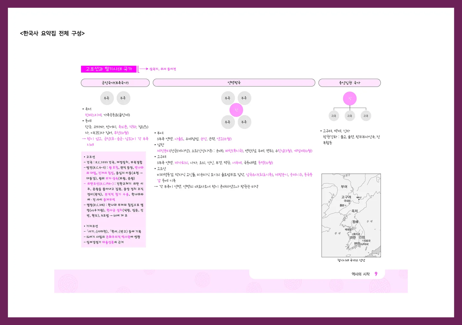Select the '중앙집권 국가' rounded heading
The width and height of the screenshot is (462, 325).
click(x=350, y=83)
